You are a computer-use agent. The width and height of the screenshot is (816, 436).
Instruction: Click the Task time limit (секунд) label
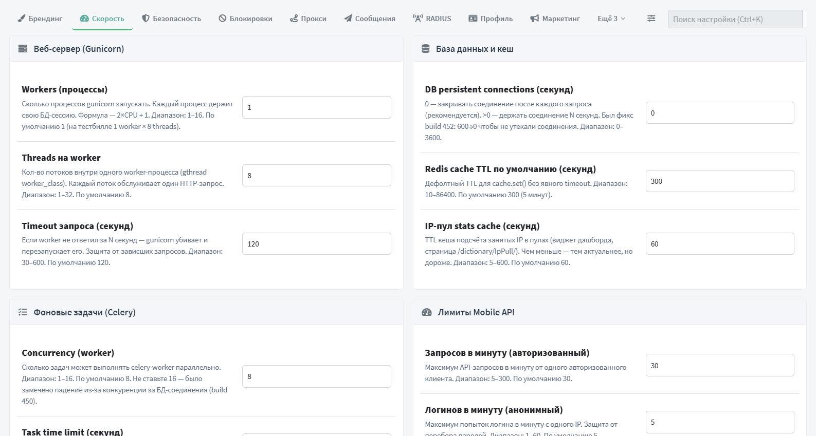tap(72, 432)
